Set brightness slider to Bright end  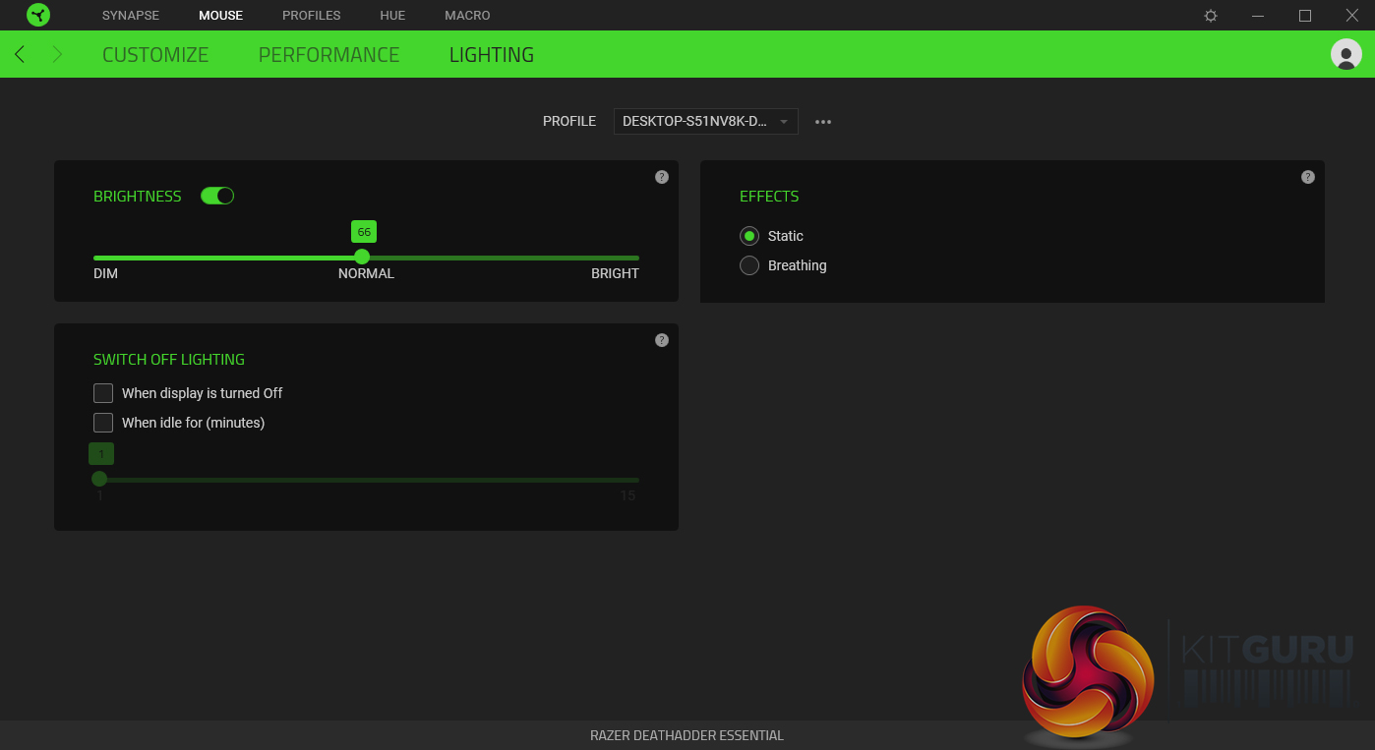point(637,258)
